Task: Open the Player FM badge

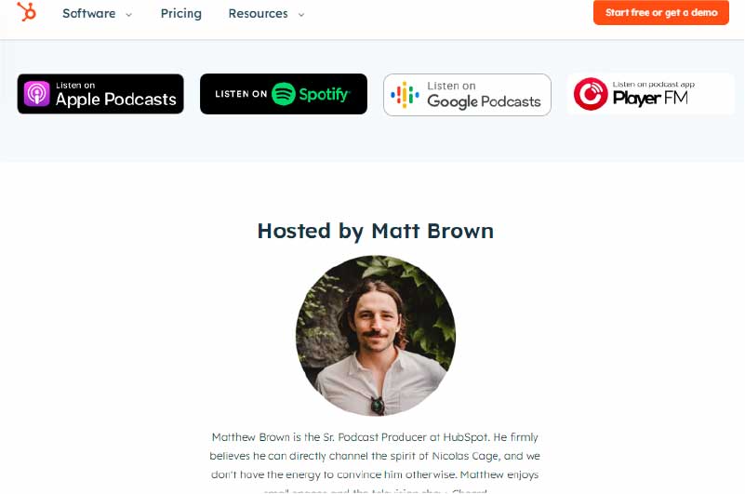Action: coord(650,94)
